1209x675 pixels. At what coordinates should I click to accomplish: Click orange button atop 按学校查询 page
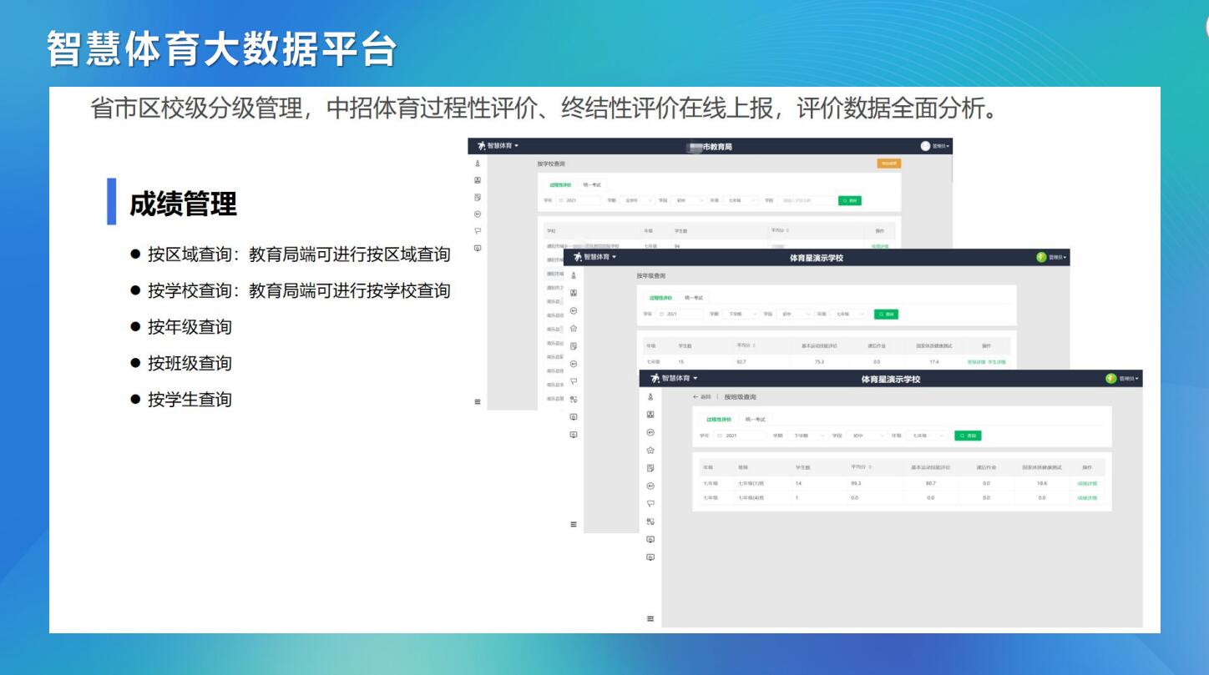[x=888, y=164]
